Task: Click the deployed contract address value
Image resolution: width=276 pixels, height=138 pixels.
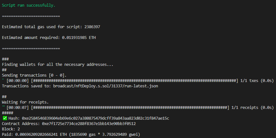Action: [x=90, y=123]
